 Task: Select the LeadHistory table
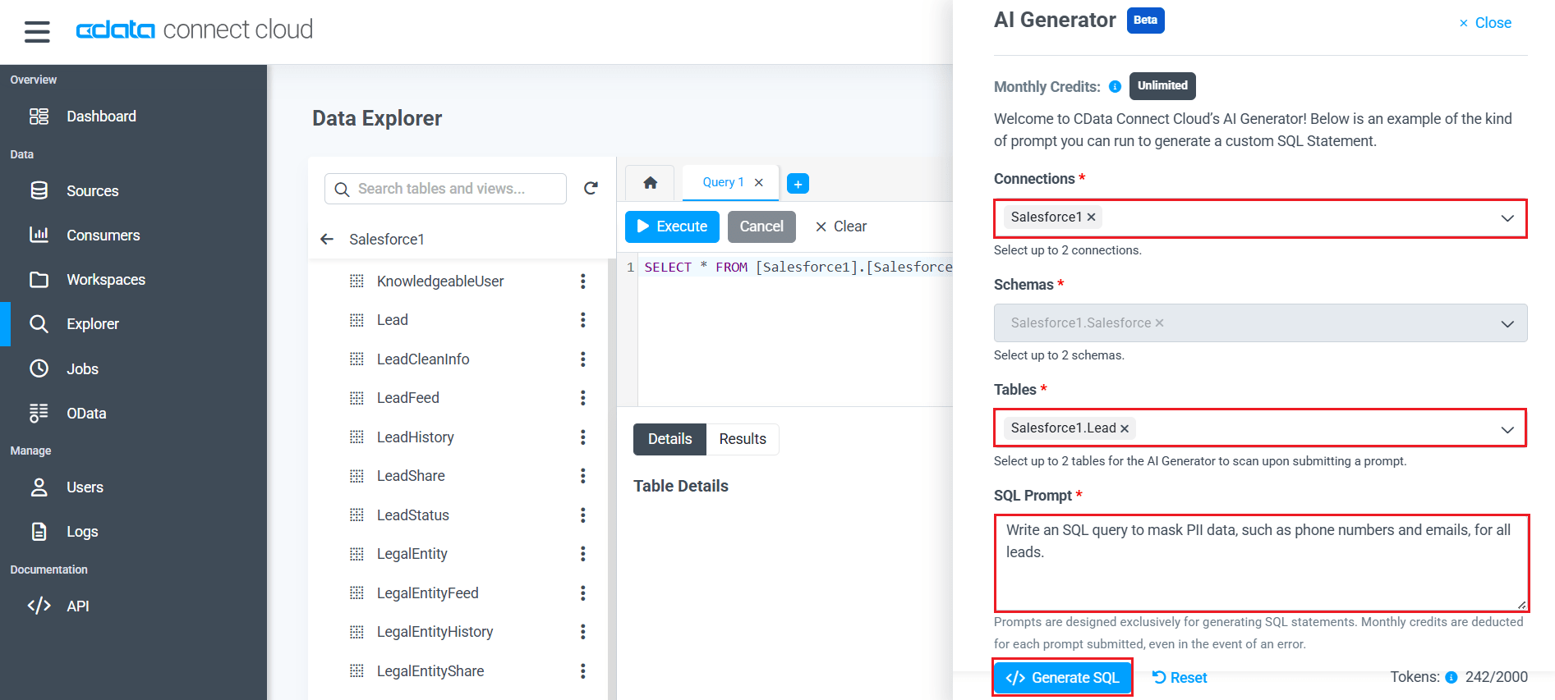(x=415, y=437)
